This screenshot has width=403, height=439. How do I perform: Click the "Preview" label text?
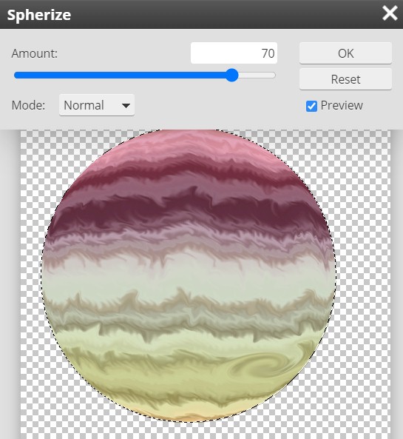342,105
